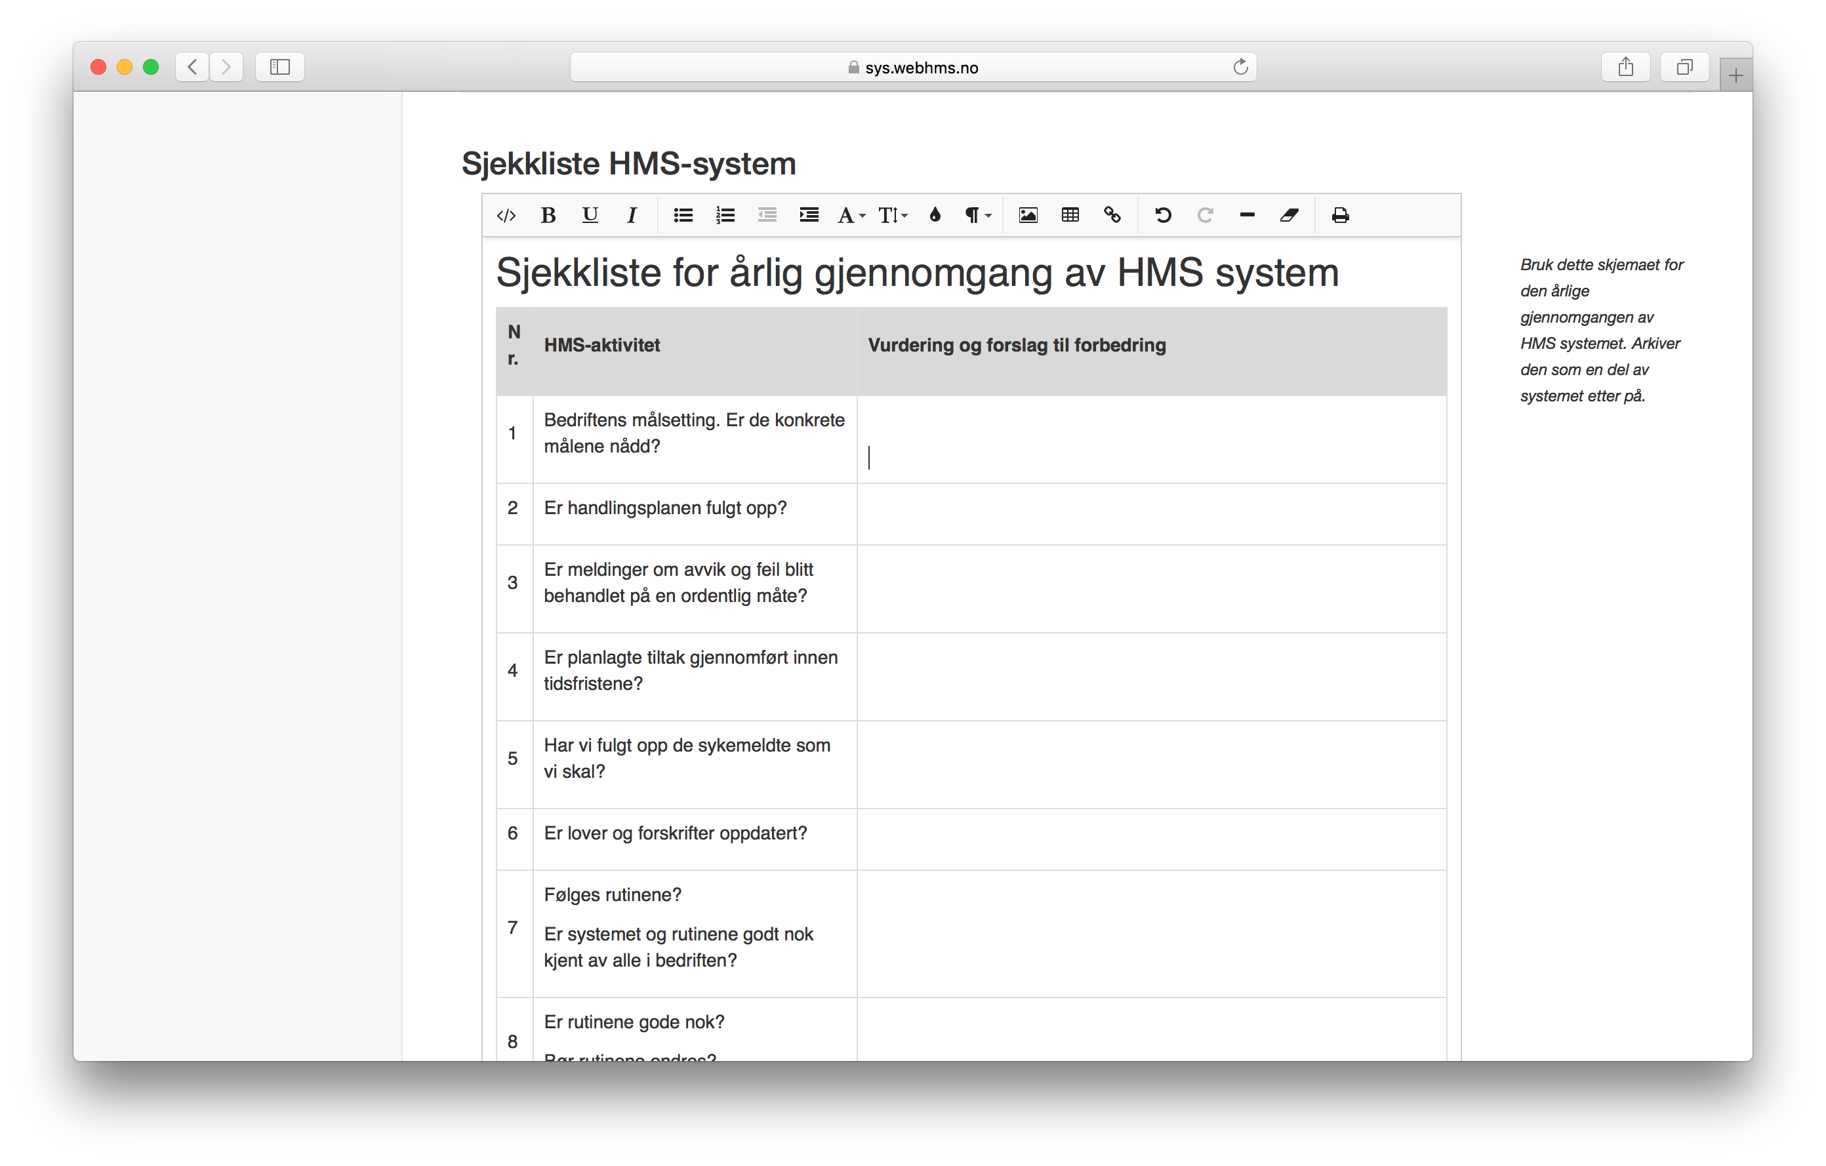The height and width of the screenshot is (1166, 1826).
Task: Undo the last edit
Action: 1162,215
